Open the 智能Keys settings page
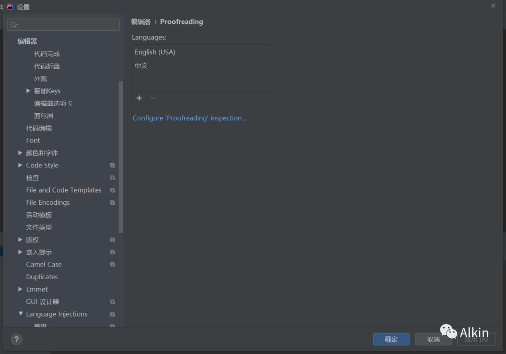Screen dimensions: 506x354 tap(47, 91)
